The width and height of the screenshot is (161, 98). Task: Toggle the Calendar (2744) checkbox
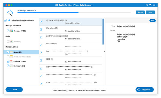[8, 61]
